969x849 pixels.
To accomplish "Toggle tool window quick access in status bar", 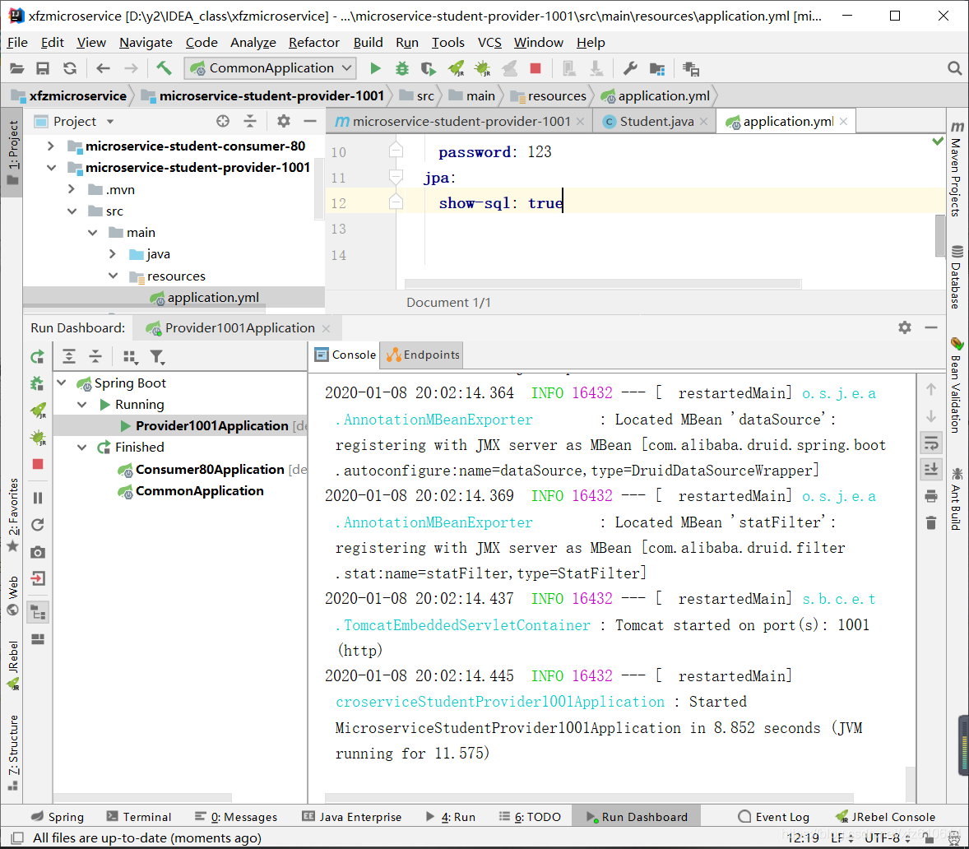I will click(18, 837).
